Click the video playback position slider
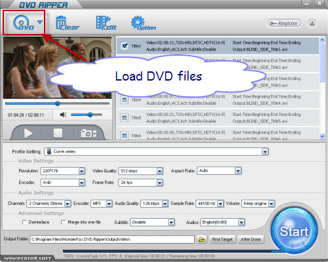328x262 pixels. click(57, 103)
